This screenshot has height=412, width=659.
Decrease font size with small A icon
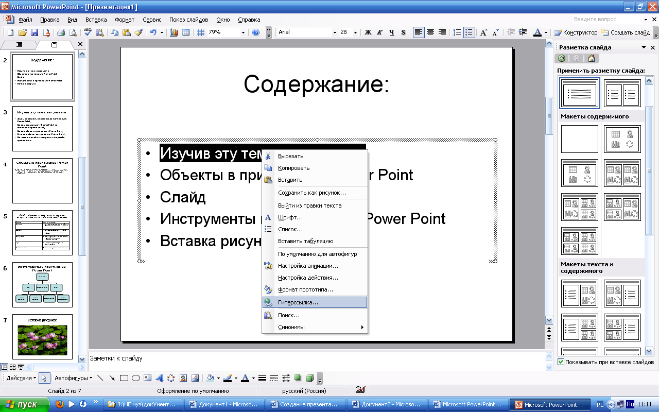pos(495,32)
